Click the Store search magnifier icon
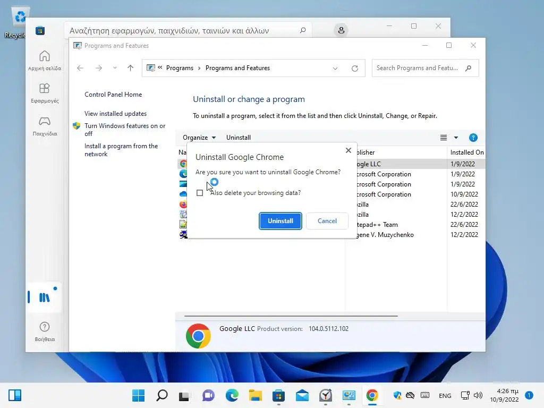This screenshot has width=544, height=408. point(303,30)
